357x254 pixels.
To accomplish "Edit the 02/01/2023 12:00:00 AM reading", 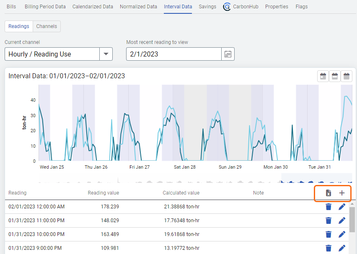I will pyautogui.click(x=342, y=207).
